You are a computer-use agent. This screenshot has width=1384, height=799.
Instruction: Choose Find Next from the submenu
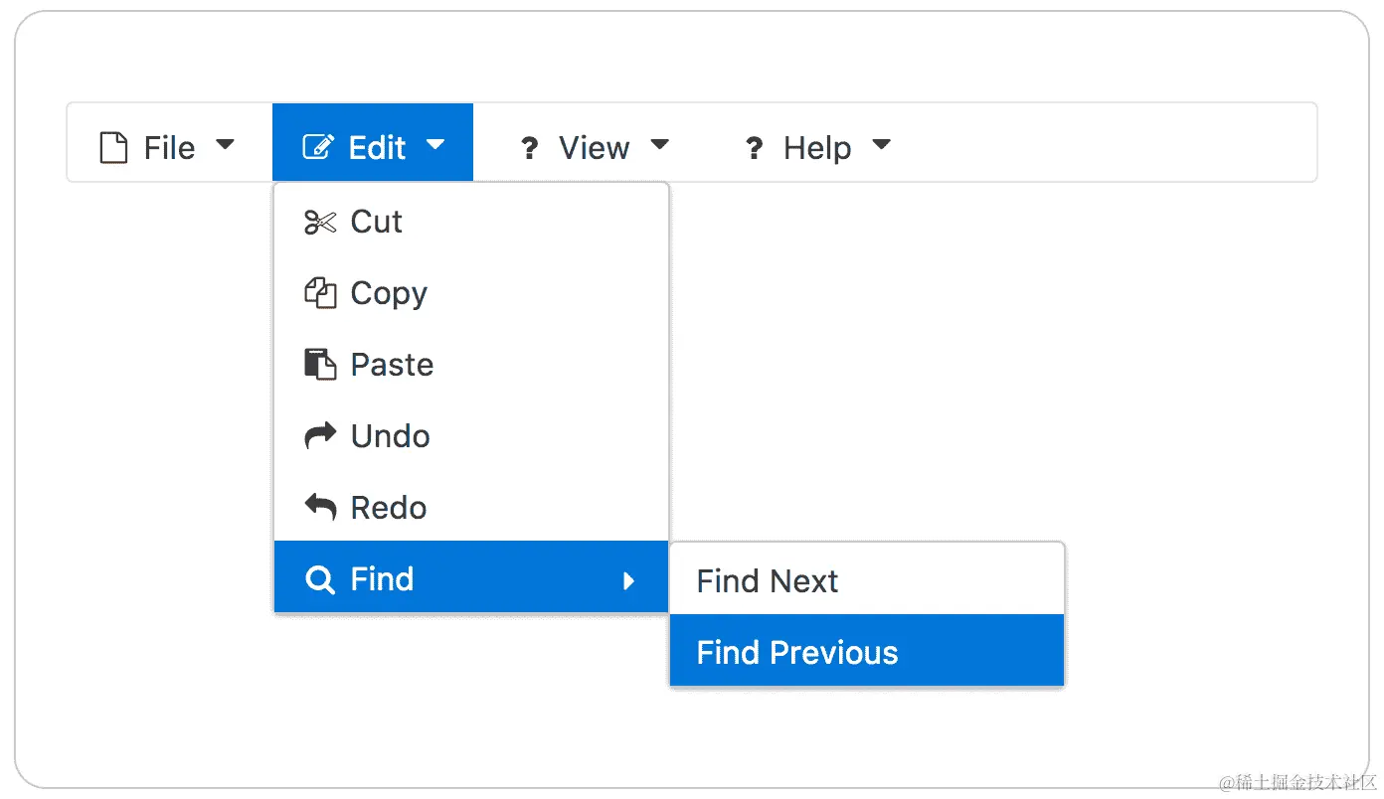pos(768,580)
